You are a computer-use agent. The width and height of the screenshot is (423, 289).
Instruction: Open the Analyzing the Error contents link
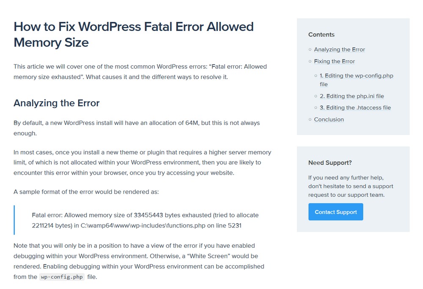click(x=339, y=49)
